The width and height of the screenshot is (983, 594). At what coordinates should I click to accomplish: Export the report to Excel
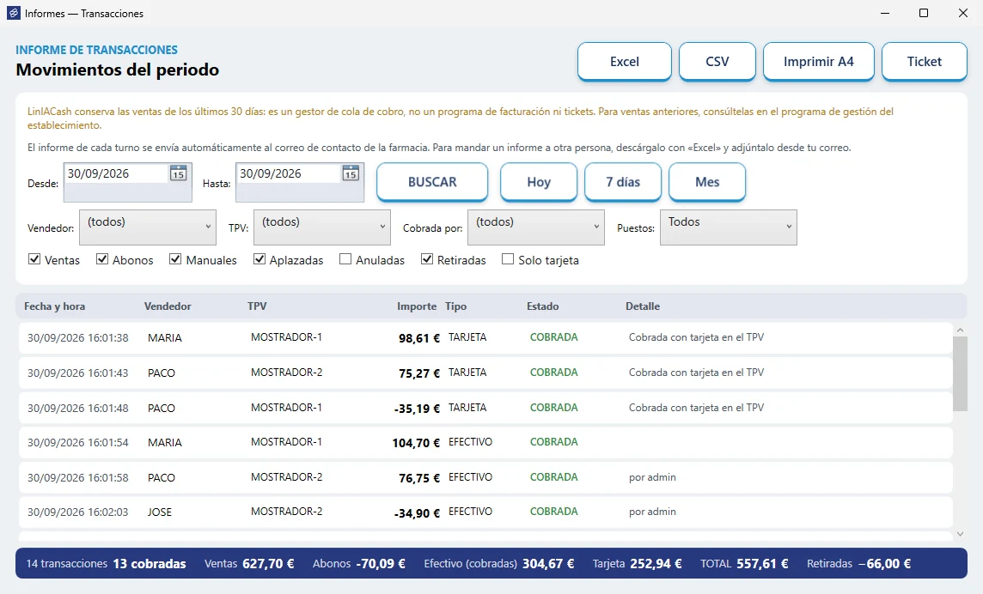coord(625,62)
